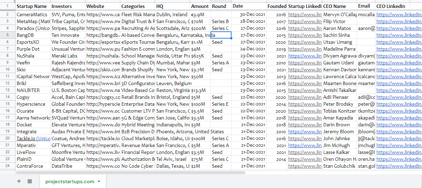Select the $200M amount cell
422x188 pixels.
coord(200,28)
